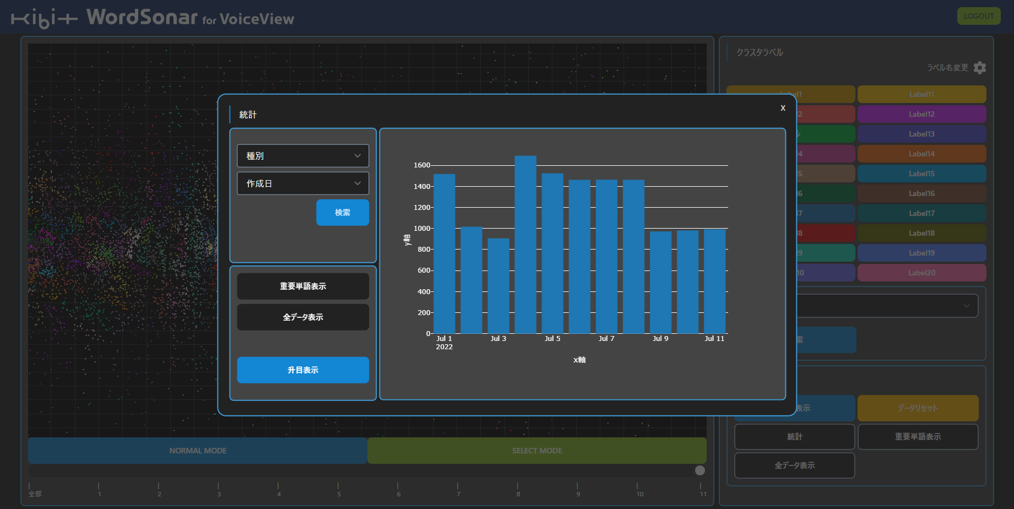This screenshot has height=509, width=1014.
Task: Click 統計 button in the right panel
Action: pos(794,437)
